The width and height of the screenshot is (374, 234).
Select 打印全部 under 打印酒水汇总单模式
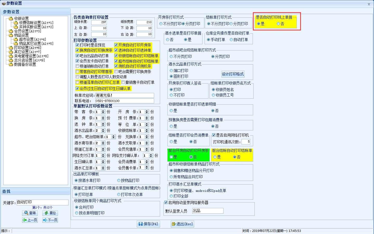[x=171, y=196]
